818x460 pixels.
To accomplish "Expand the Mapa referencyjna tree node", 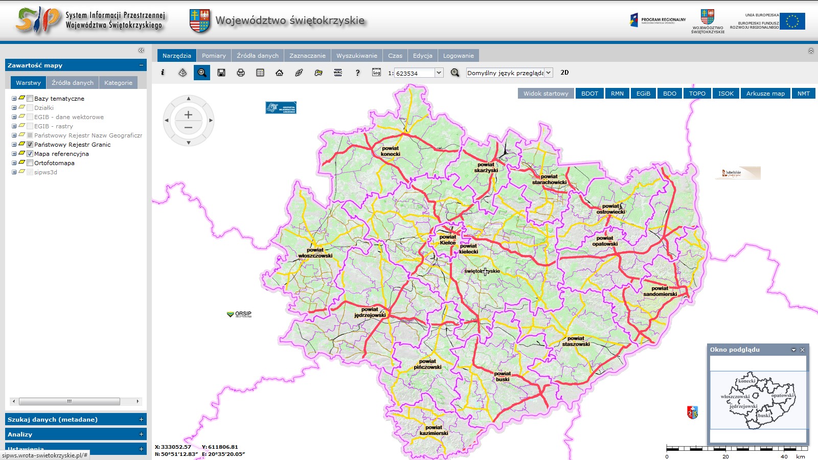I will 14,154.
